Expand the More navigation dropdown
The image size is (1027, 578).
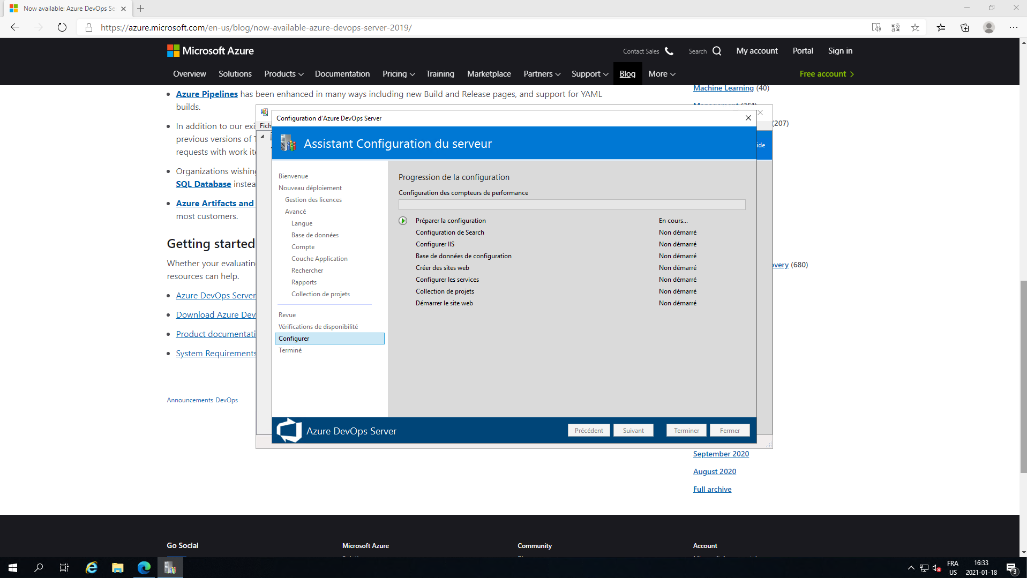[661, 74]
